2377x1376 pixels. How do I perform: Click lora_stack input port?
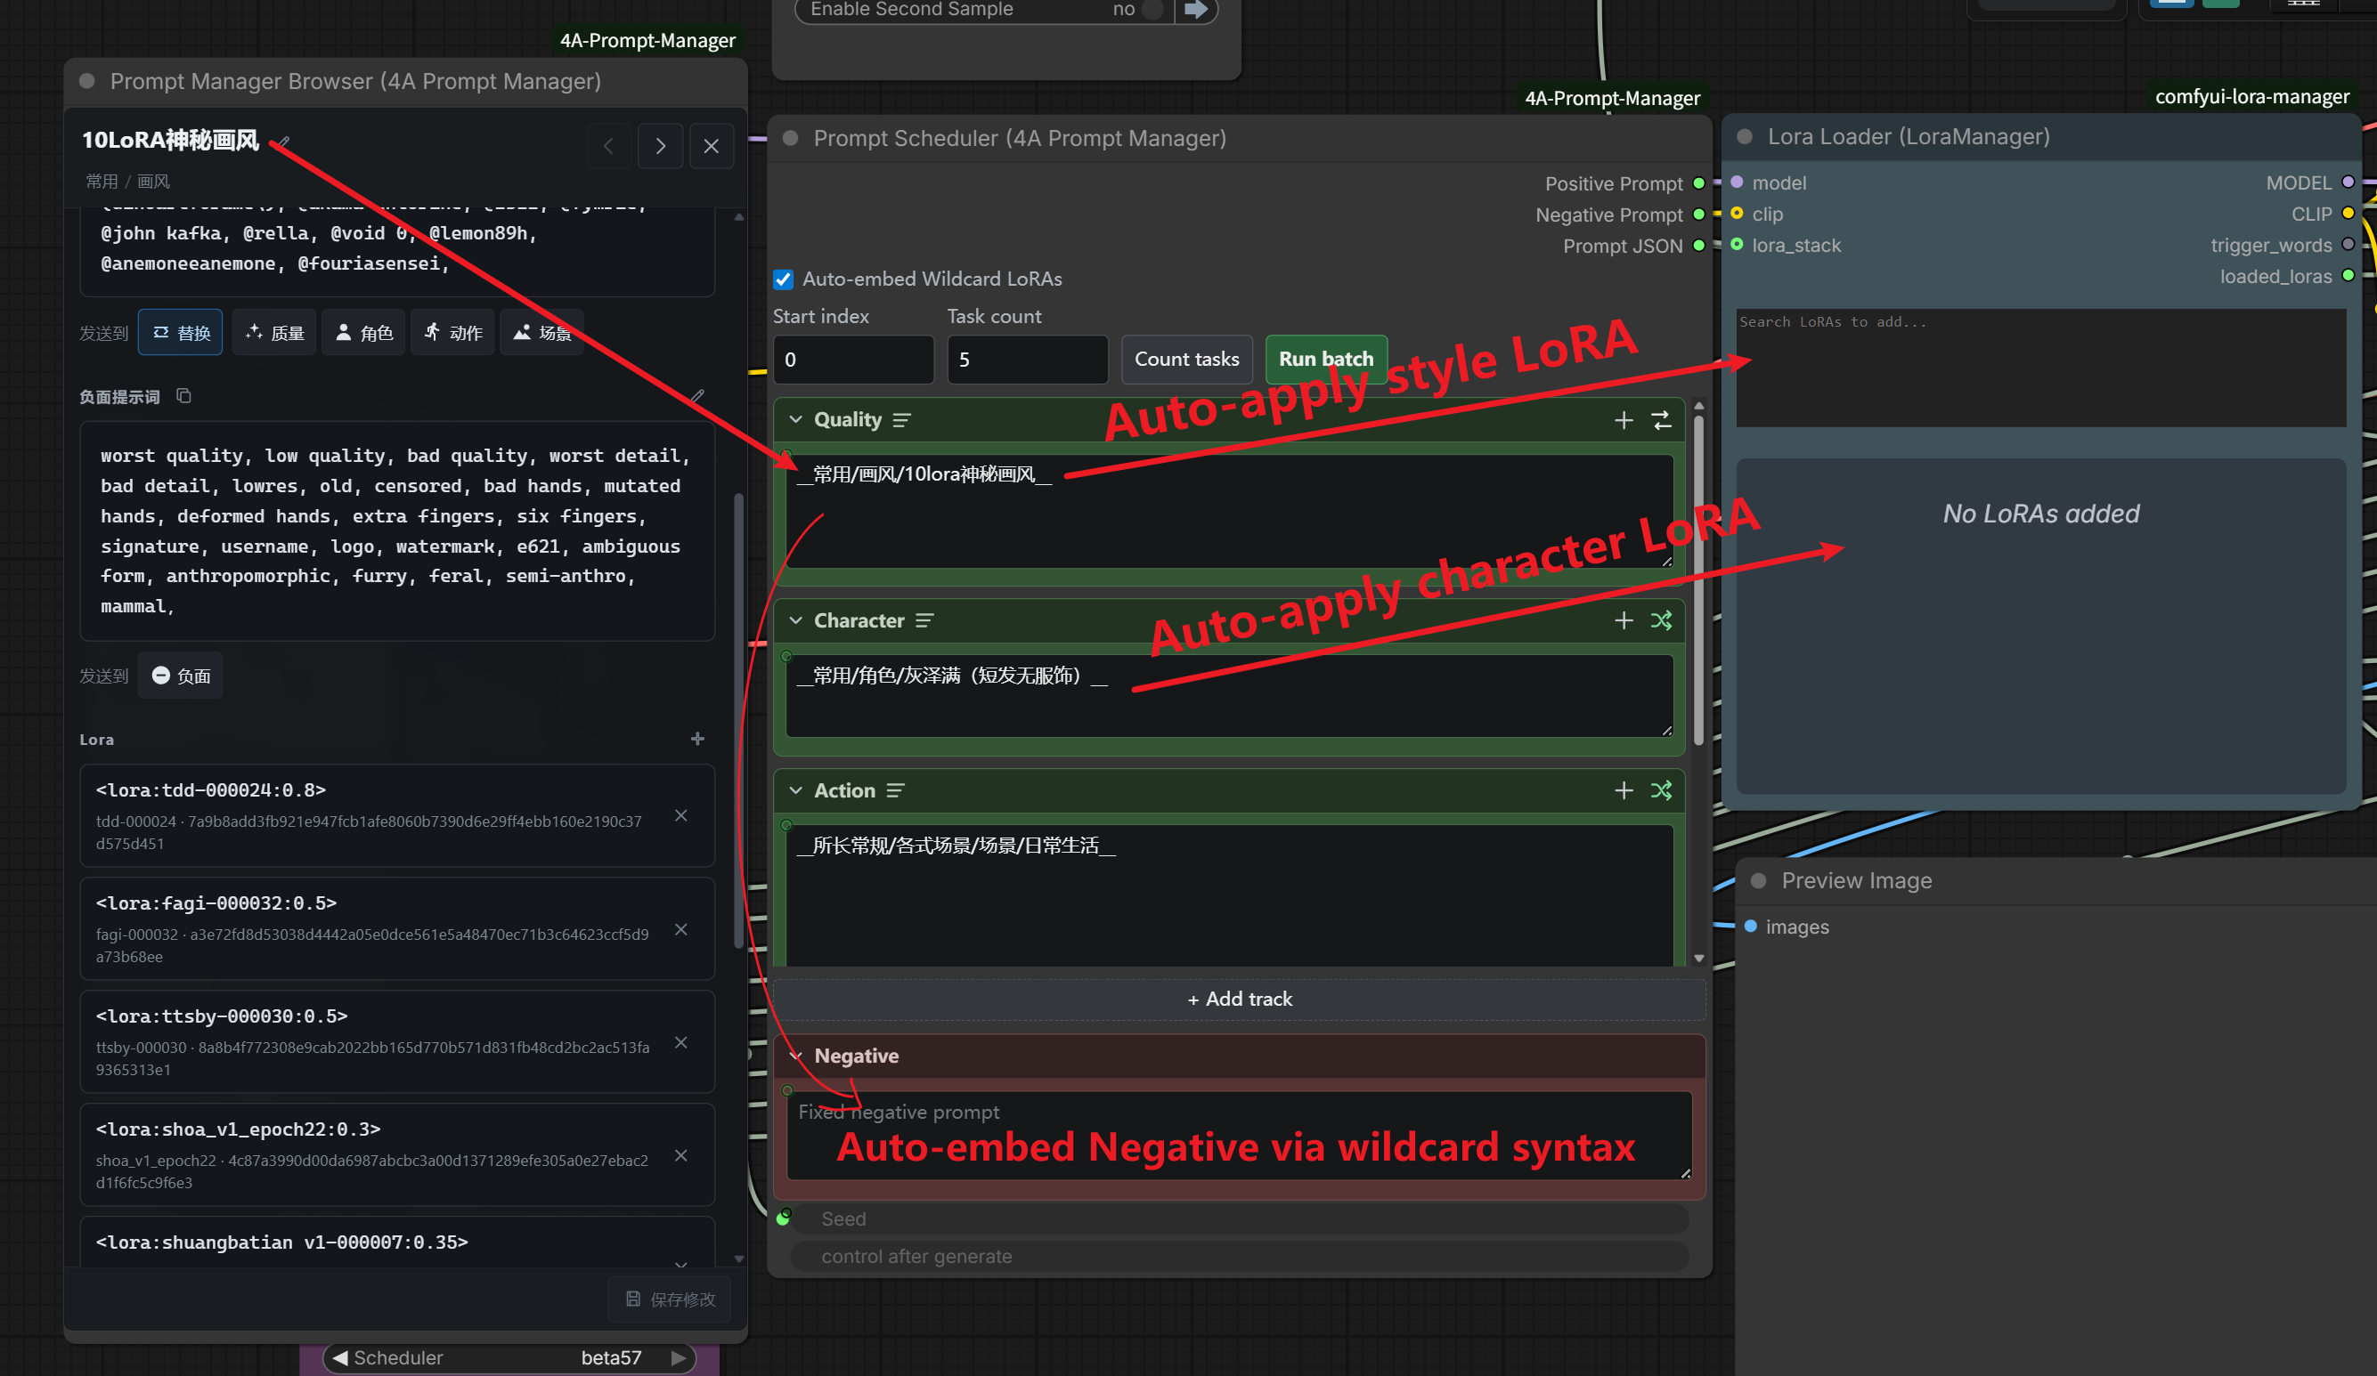coord(1737,245)
